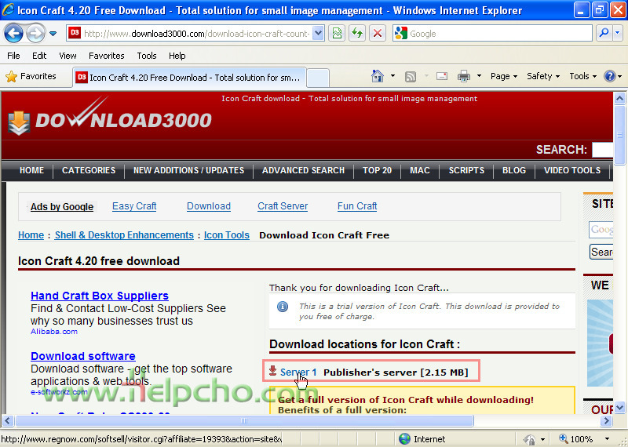The height and width of the screenshot is (447, 628).
Task: Click the blue info icon in trial notice
Action: pos(283,307)
